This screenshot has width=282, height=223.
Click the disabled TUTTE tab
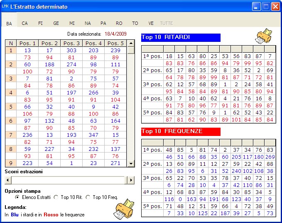[x=167, y=23]
